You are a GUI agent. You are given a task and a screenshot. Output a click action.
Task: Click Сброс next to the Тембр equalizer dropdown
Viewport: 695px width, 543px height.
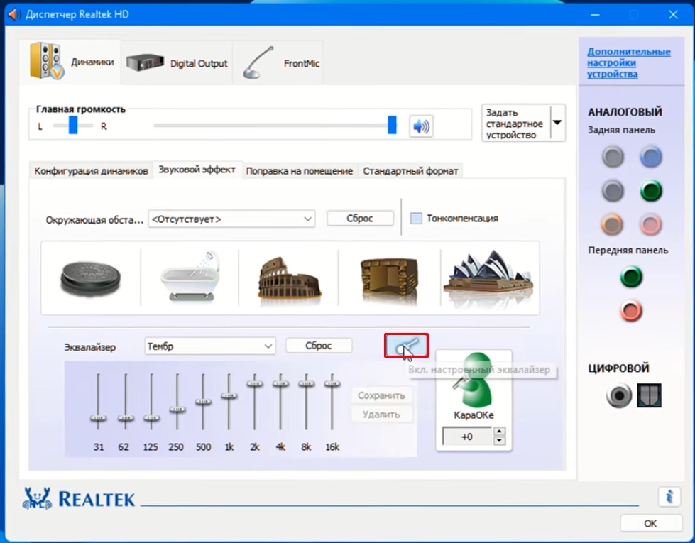(319, 346)
